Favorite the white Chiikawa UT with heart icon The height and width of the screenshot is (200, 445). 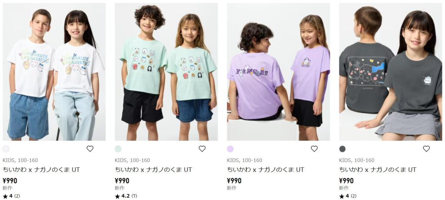[90, 149]
